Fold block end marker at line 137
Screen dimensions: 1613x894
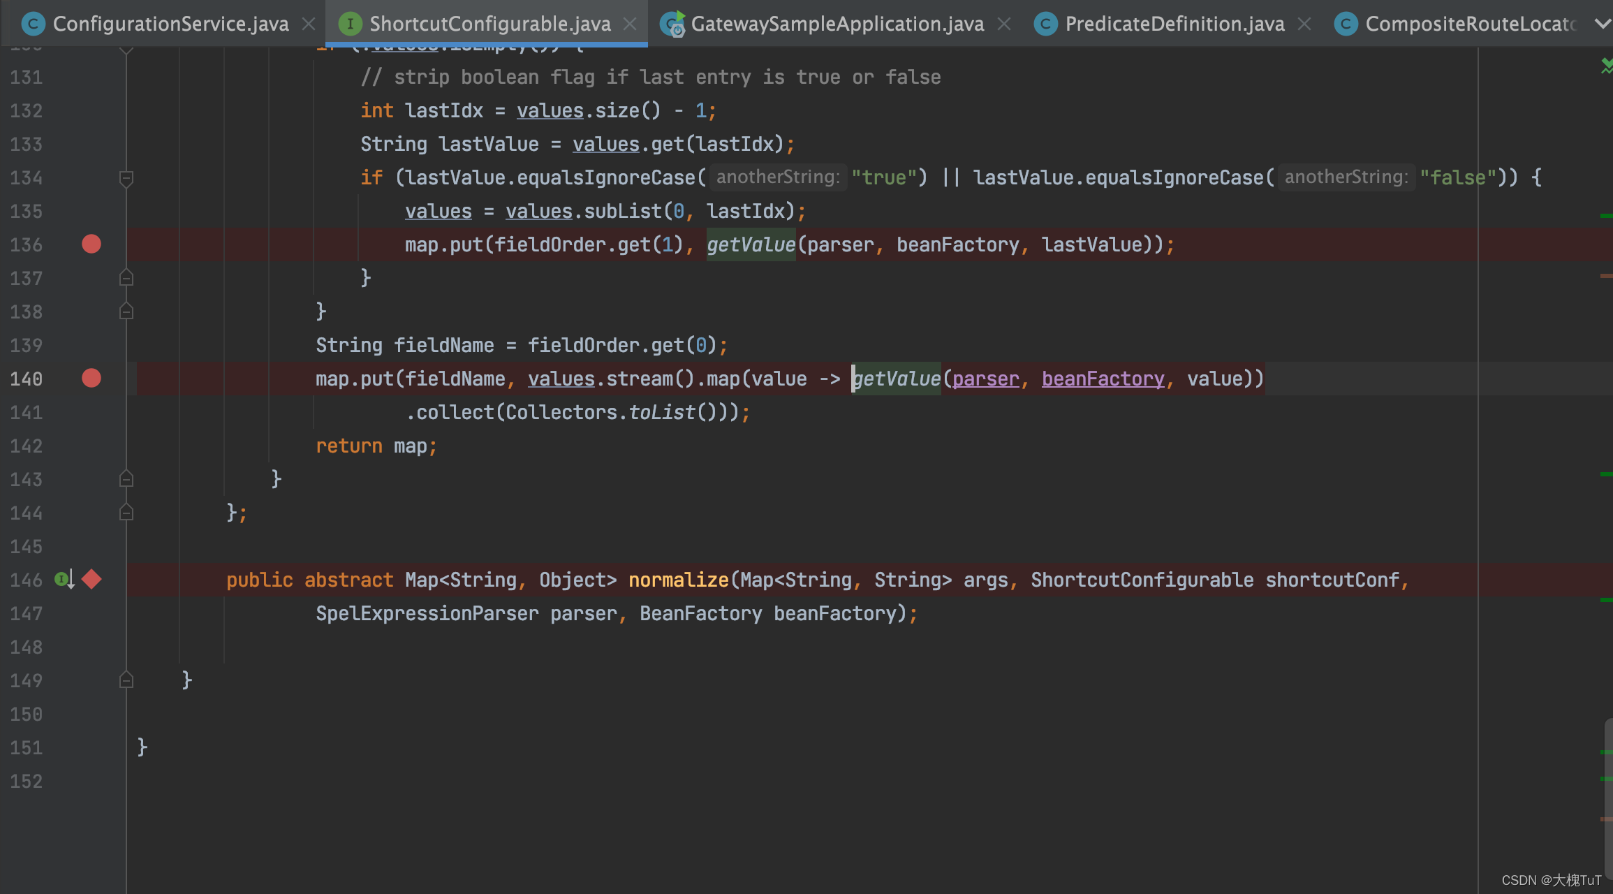pos(126,278)
